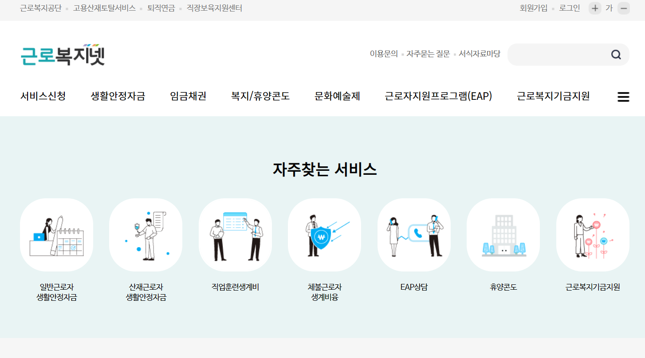Select the 임금채권 menu item

187,96
